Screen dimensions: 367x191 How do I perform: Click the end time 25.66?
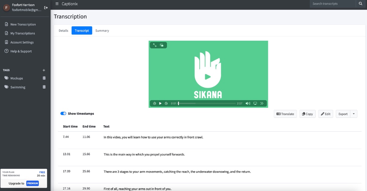point(86,171)
